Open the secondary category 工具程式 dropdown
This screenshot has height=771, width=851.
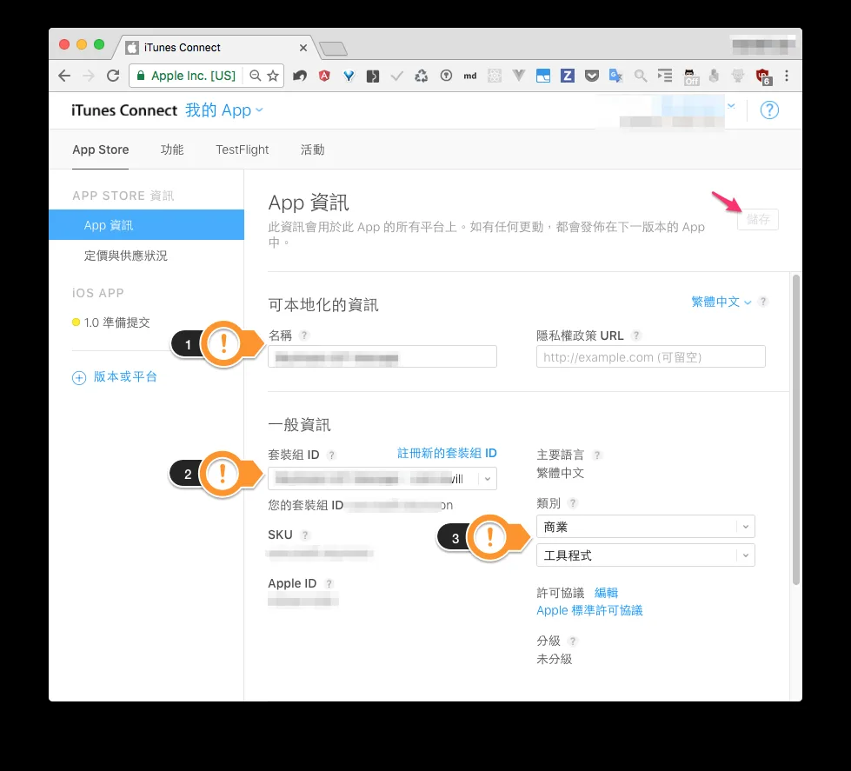(x=645, y=555)
